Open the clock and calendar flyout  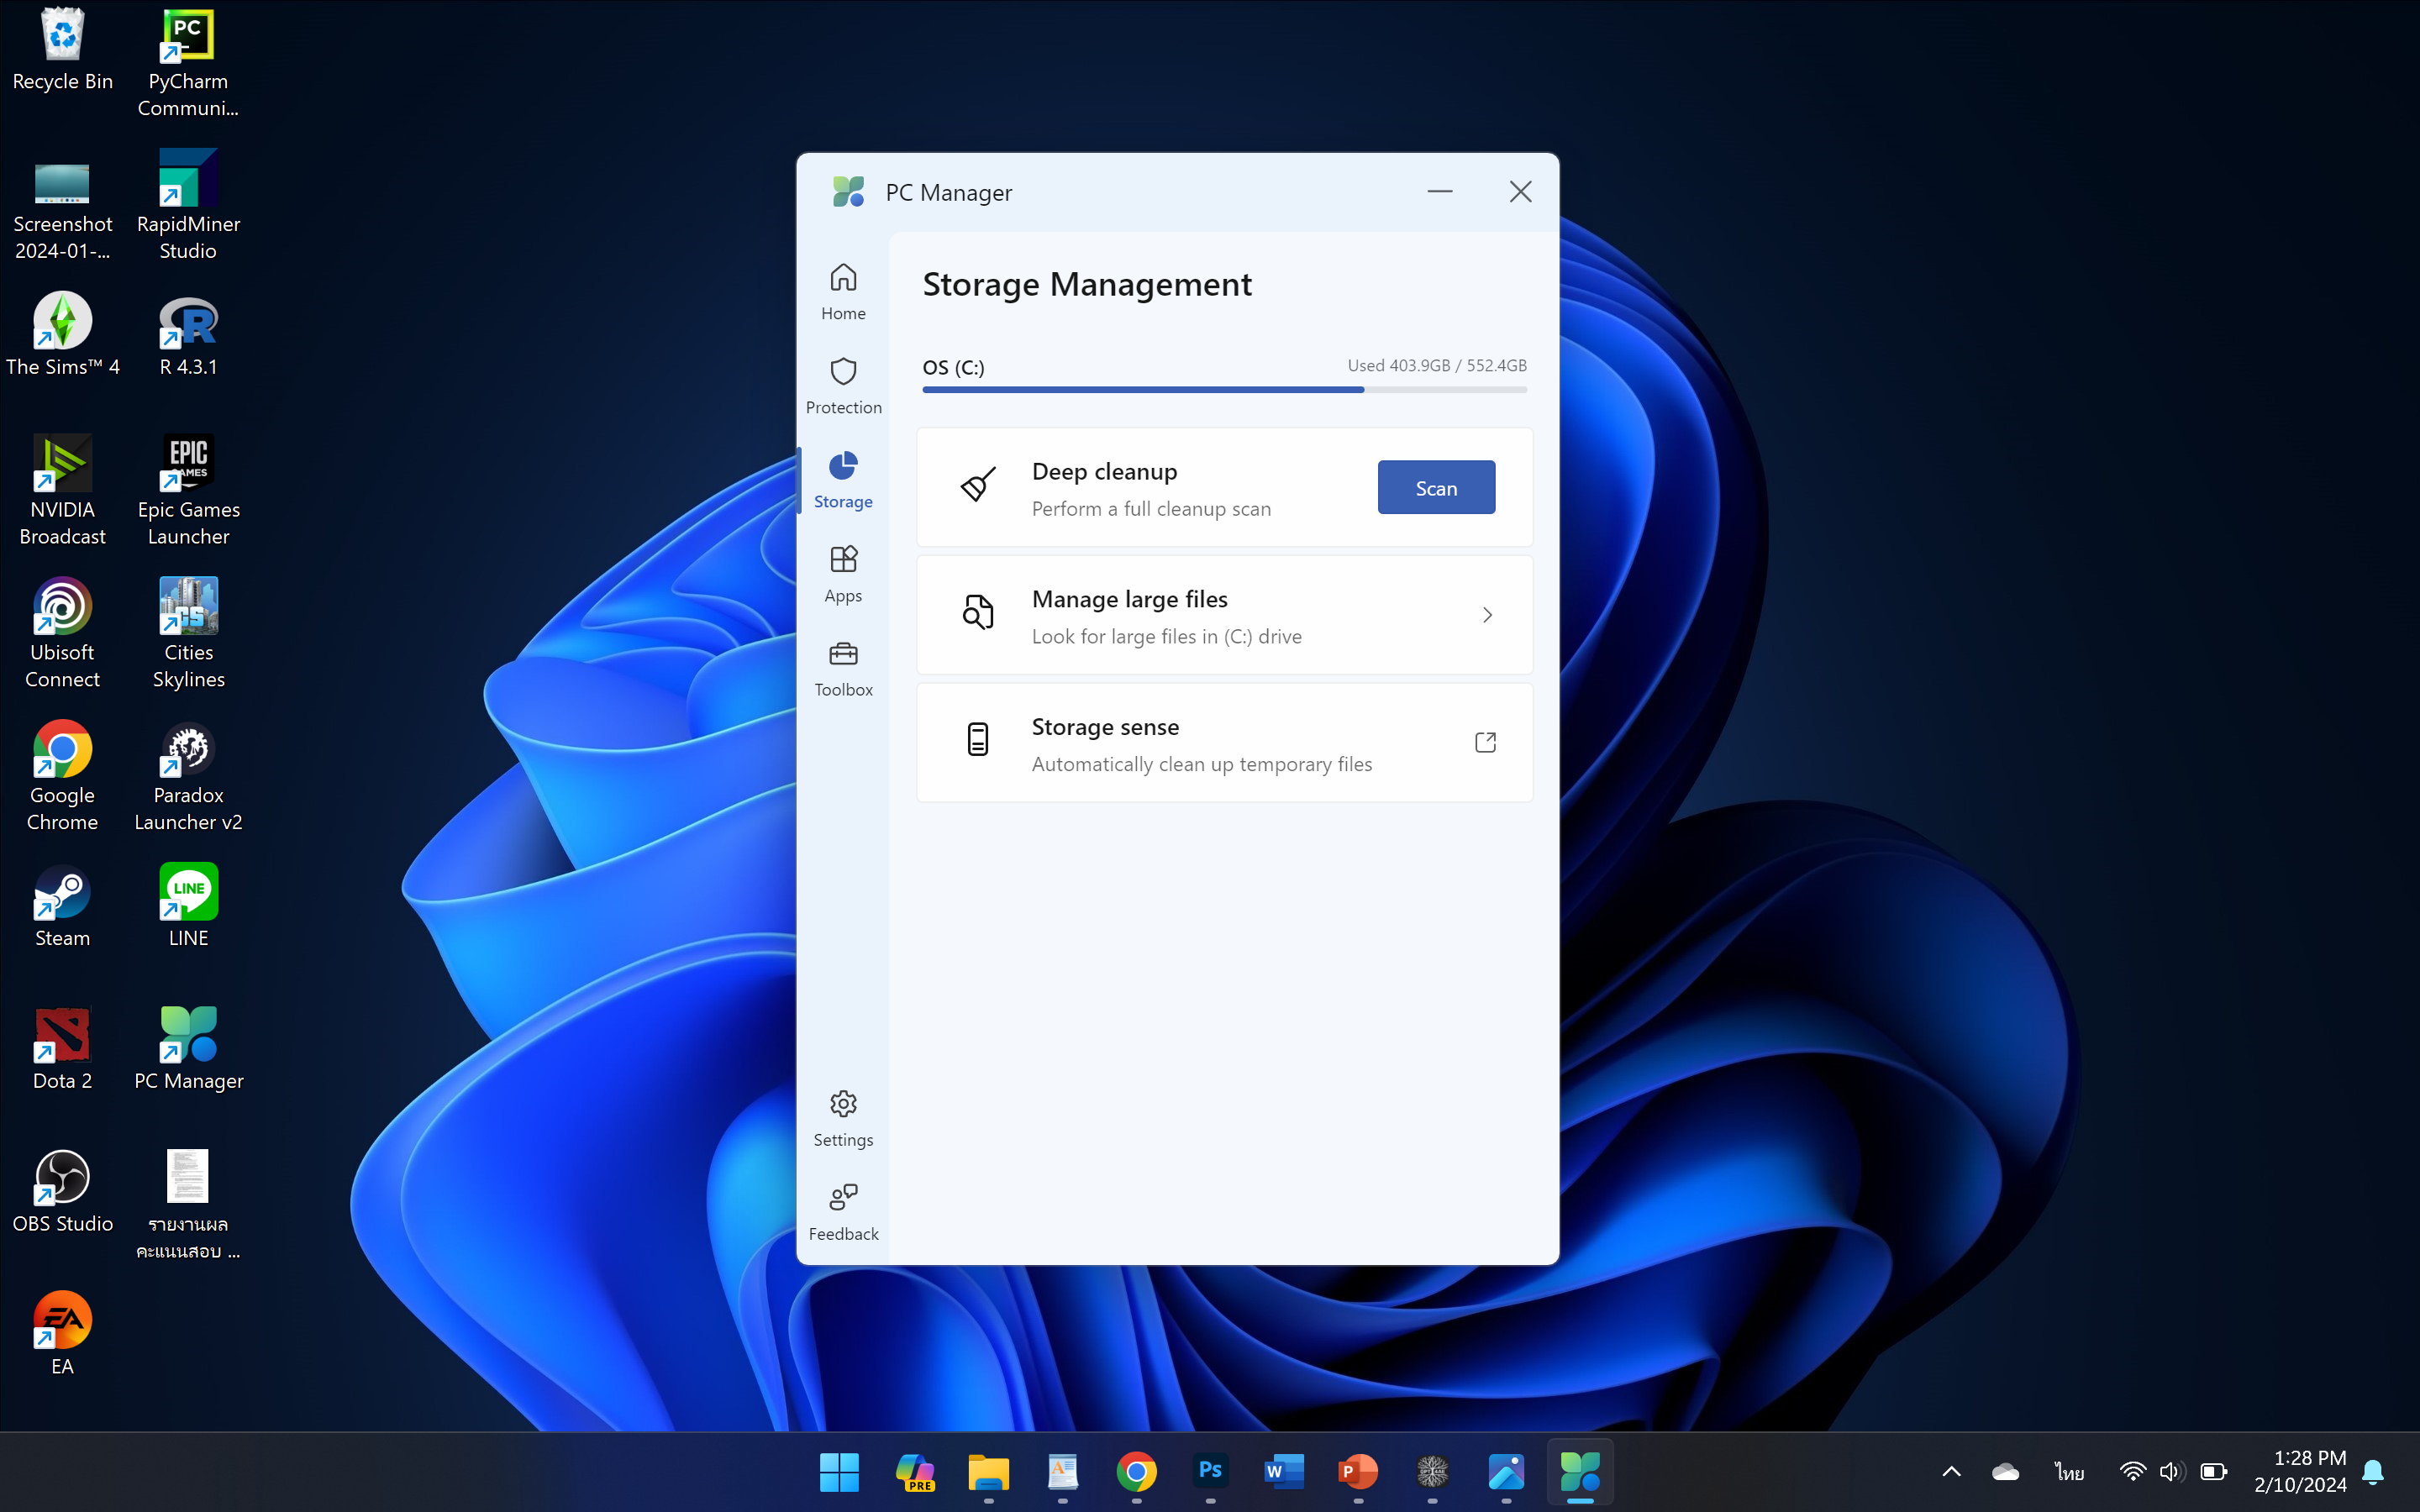(x=2300, y=1471)
